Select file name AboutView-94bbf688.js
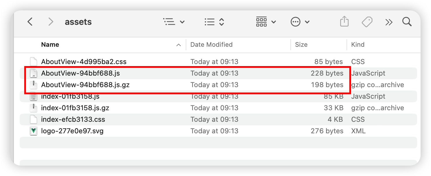The image size is (431, 176). point(80,73)
